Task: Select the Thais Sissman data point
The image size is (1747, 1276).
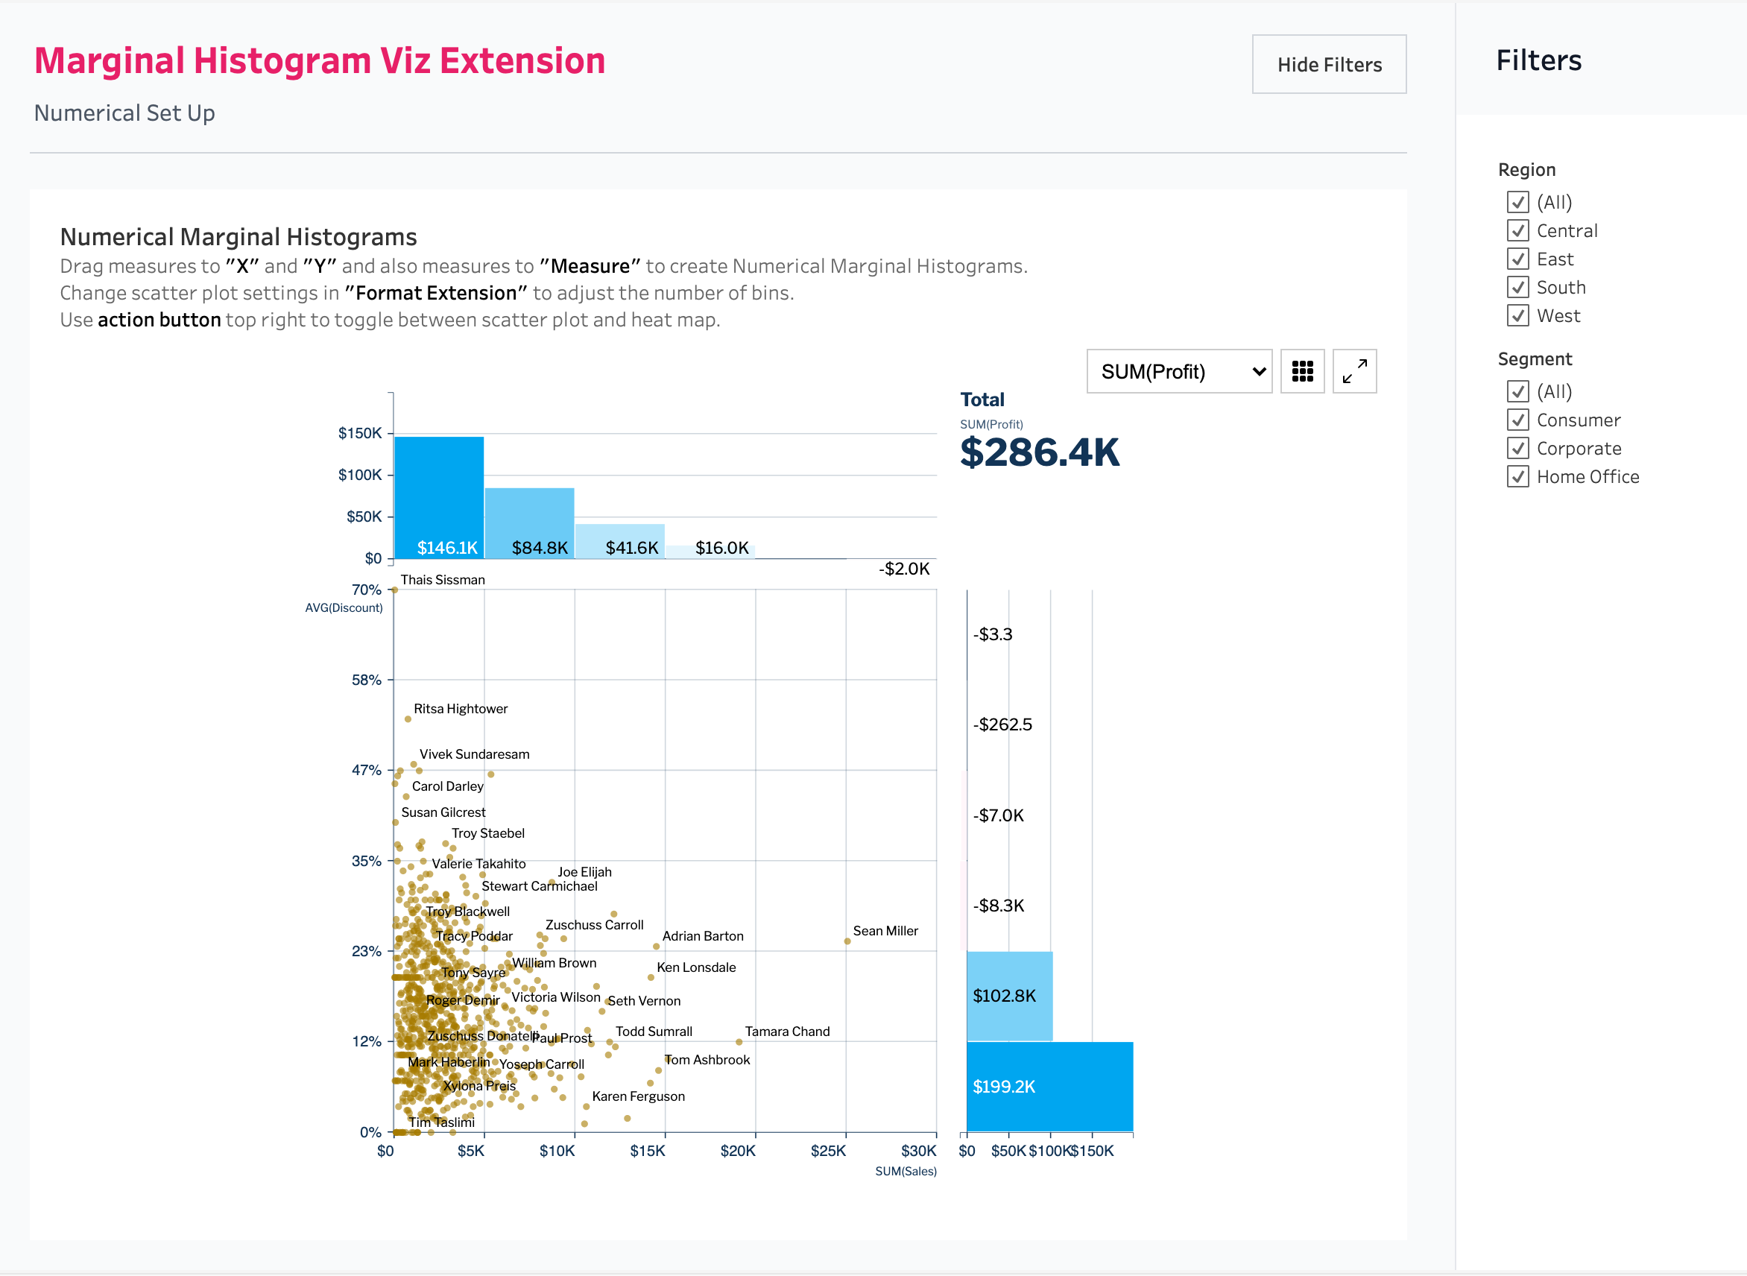Action: [x=395, y=590]
